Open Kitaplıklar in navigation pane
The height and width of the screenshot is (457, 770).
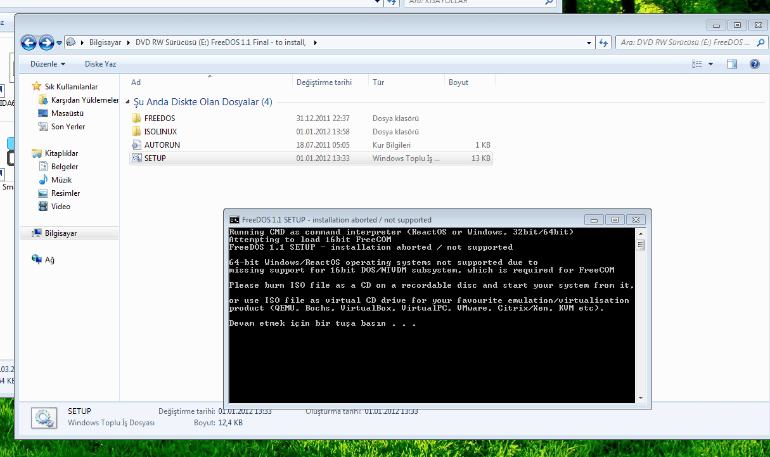click(x=61, y=153)
